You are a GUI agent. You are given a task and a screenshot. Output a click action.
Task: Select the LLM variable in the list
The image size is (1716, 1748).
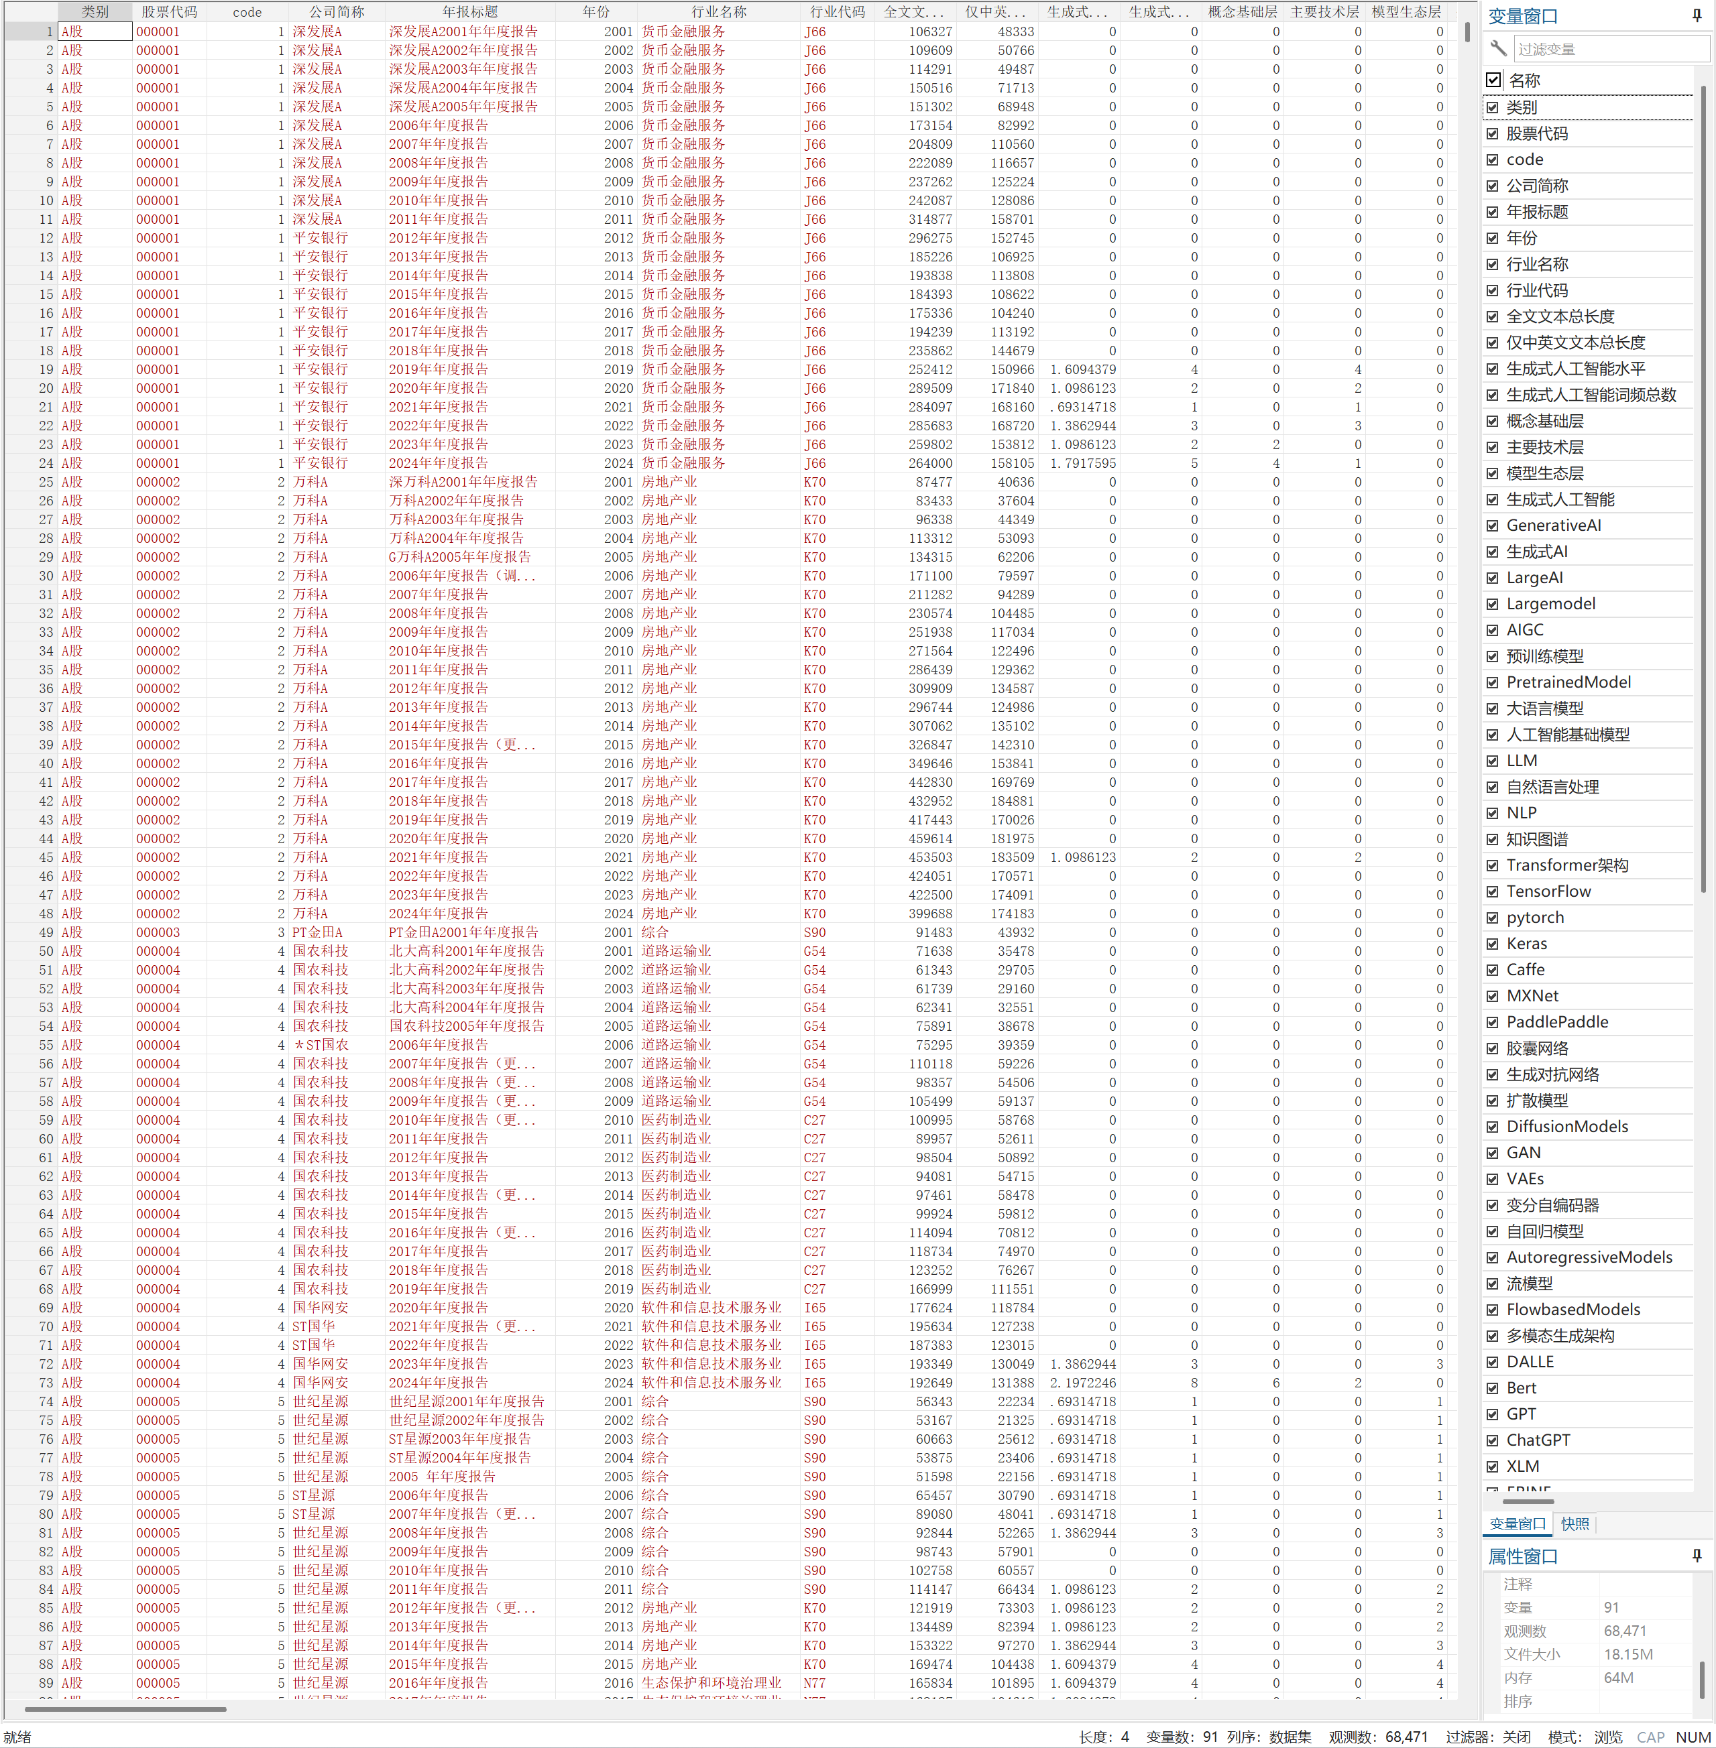(x=1522, y=761)
